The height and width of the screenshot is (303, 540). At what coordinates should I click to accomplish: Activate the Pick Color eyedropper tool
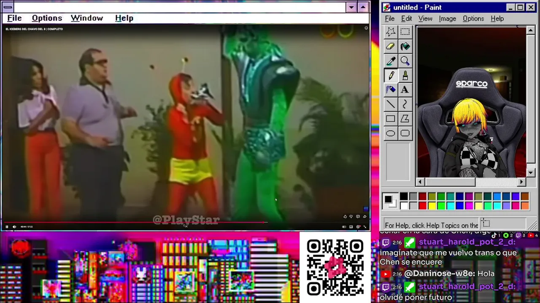(x=391, y=61)
